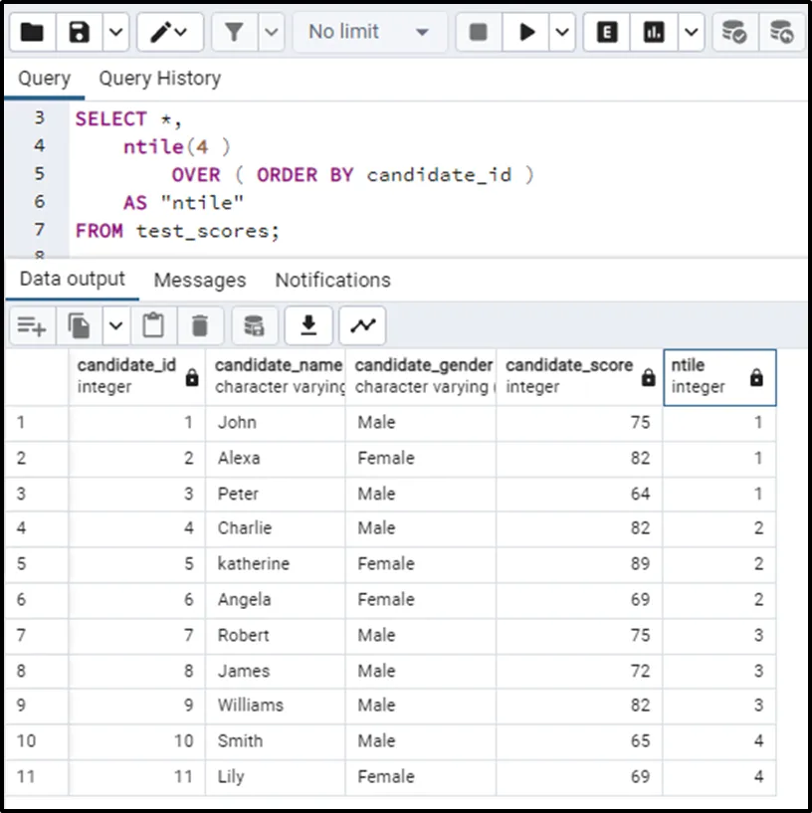Click the Commit transaction icon
Image resolution: width=812 pixels, height=813 pixels.
(734, 33)
